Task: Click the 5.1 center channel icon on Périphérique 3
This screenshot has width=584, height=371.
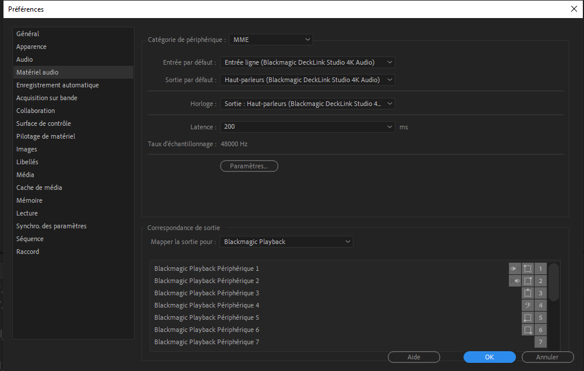Action: [528, 293]
